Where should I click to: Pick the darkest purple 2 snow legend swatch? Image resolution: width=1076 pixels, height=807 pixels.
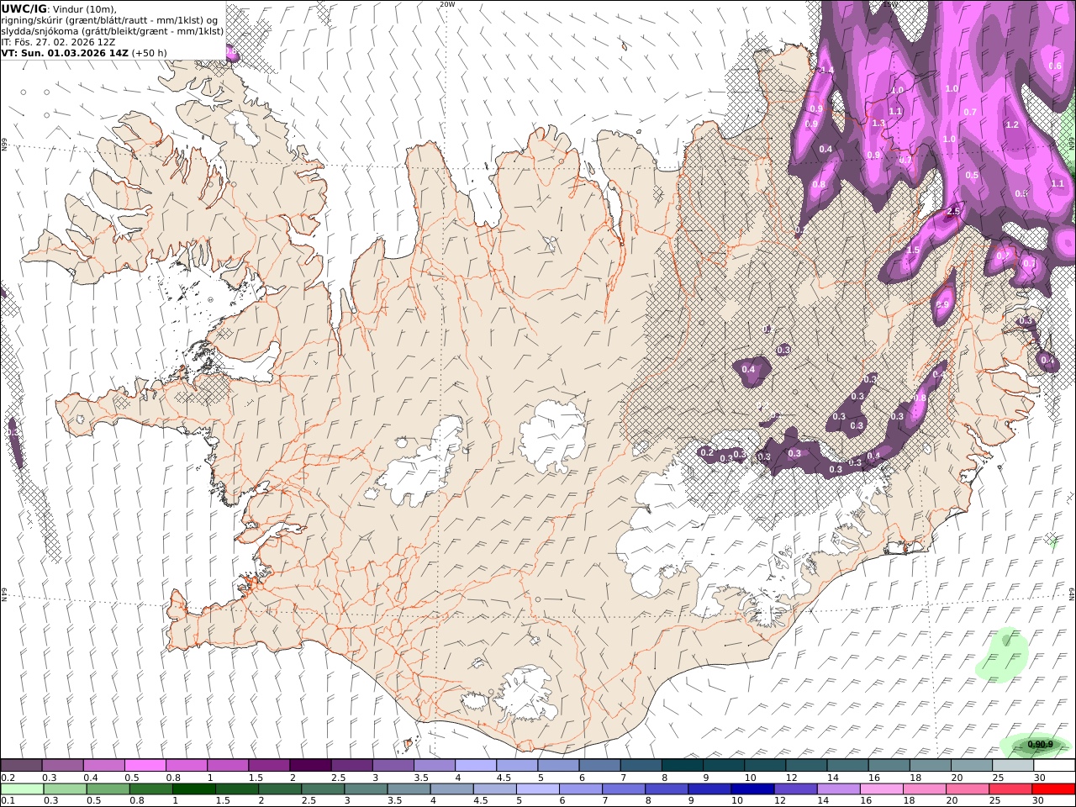click(309, 766)
